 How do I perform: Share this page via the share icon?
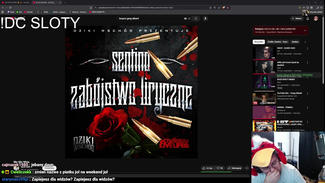pyautogui.click(x=219, y=8)
